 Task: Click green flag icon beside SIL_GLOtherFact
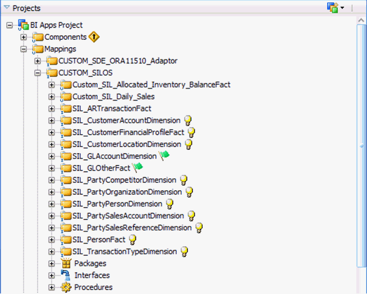137,167
